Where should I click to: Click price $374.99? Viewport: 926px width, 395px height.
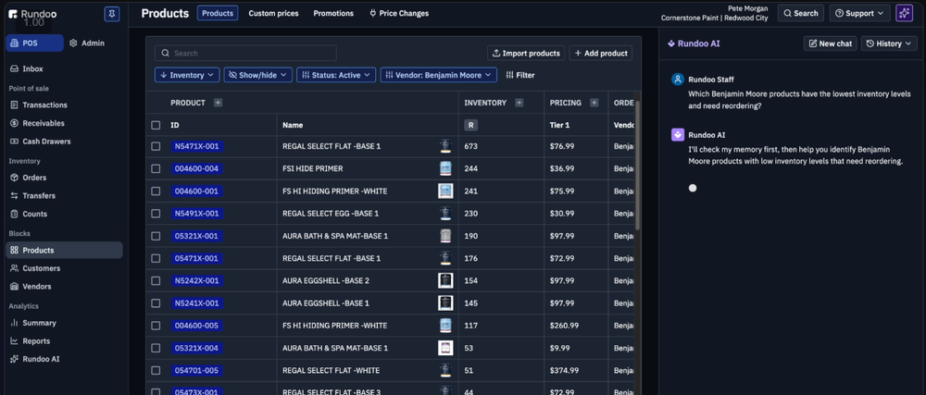click(564, 370)
